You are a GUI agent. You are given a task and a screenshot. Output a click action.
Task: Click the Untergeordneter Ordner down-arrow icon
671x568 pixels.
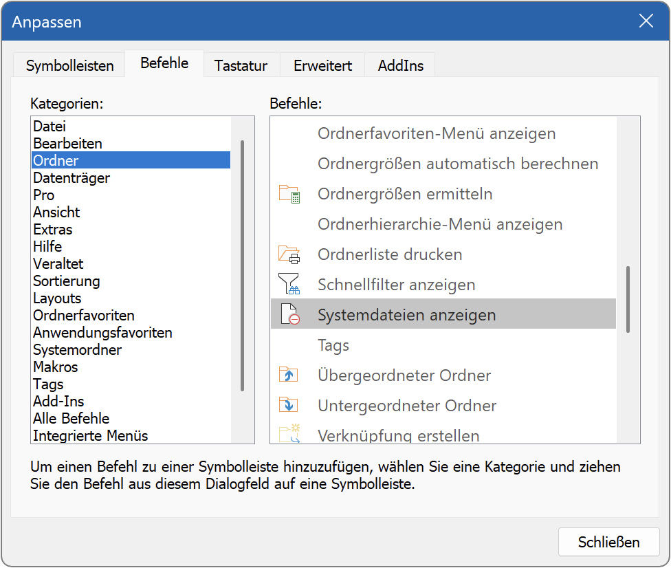click(x=289, y=404)
